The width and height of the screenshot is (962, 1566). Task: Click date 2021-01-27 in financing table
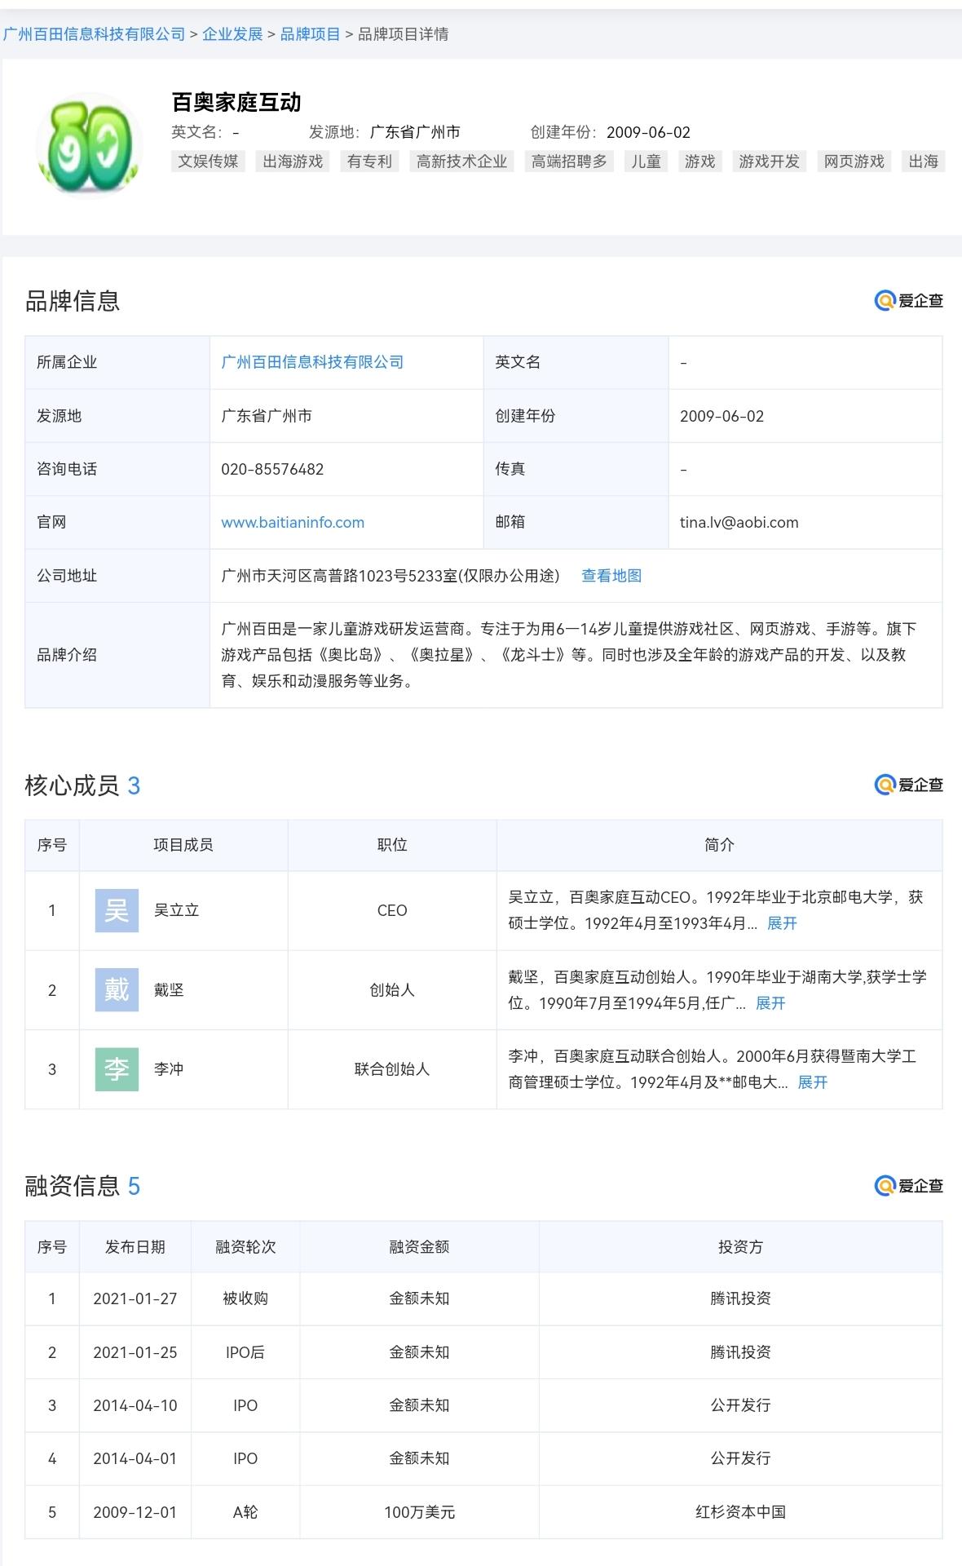pos(135,1298)
